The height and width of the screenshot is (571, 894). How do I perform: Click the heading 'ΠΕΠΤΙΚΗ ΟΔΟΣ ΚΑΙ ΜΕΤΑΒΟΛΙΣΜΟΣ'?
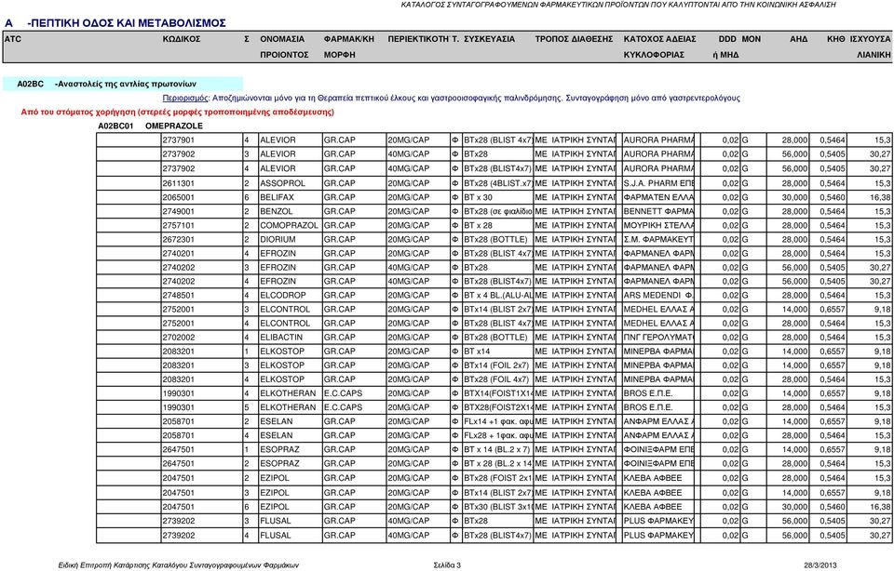click(129, 23)
